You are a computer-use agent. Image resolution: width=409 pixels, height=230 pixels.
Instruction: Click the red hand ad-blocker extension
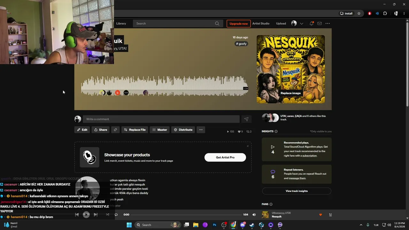point(370,13)
